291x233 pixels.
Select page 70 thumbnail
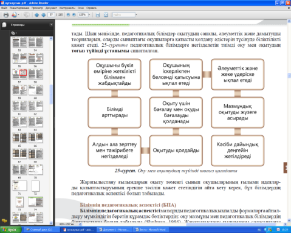[x=35, y=170]
